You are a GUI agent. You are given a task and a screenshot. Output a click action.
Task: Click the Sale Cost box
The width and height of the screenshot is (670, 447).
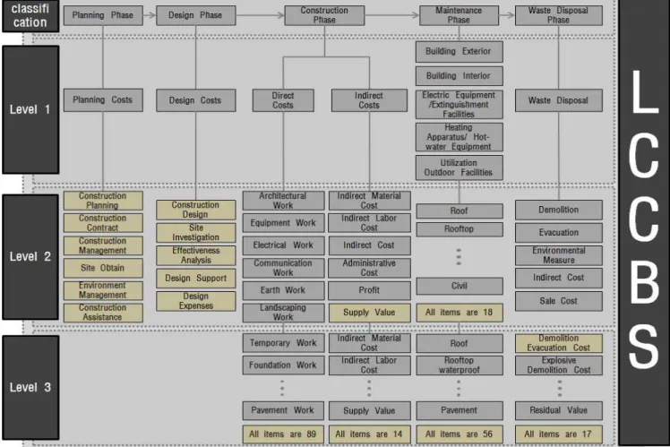click(x=558, y=301)
